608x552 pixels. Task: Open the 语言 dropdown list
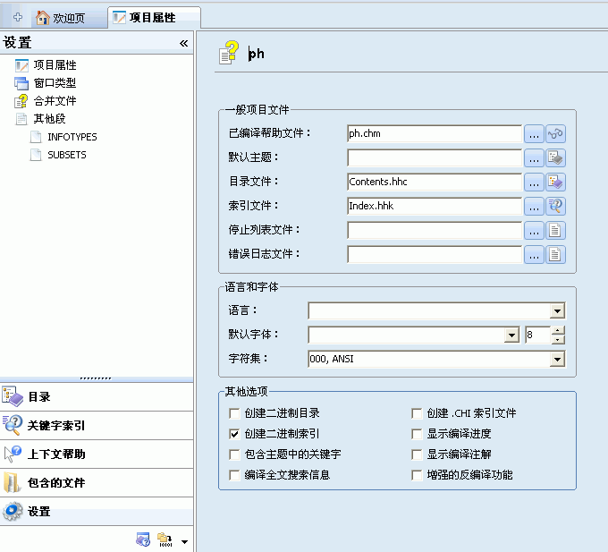pos(557,311)
